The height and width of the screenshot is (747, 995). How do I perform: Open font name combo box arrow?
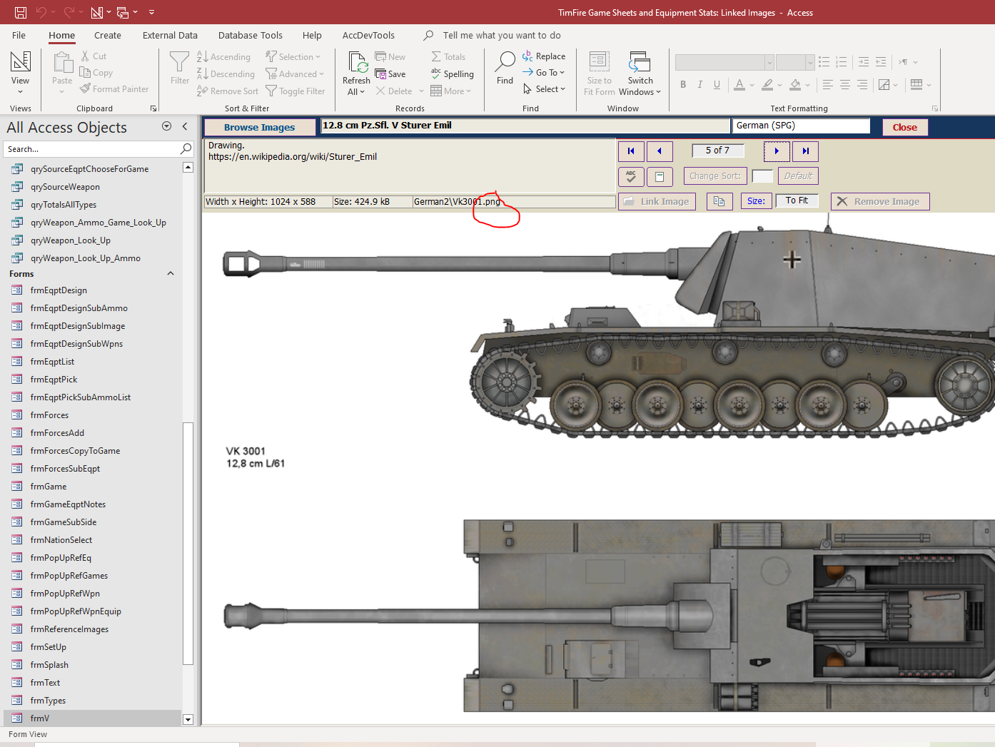769,63
